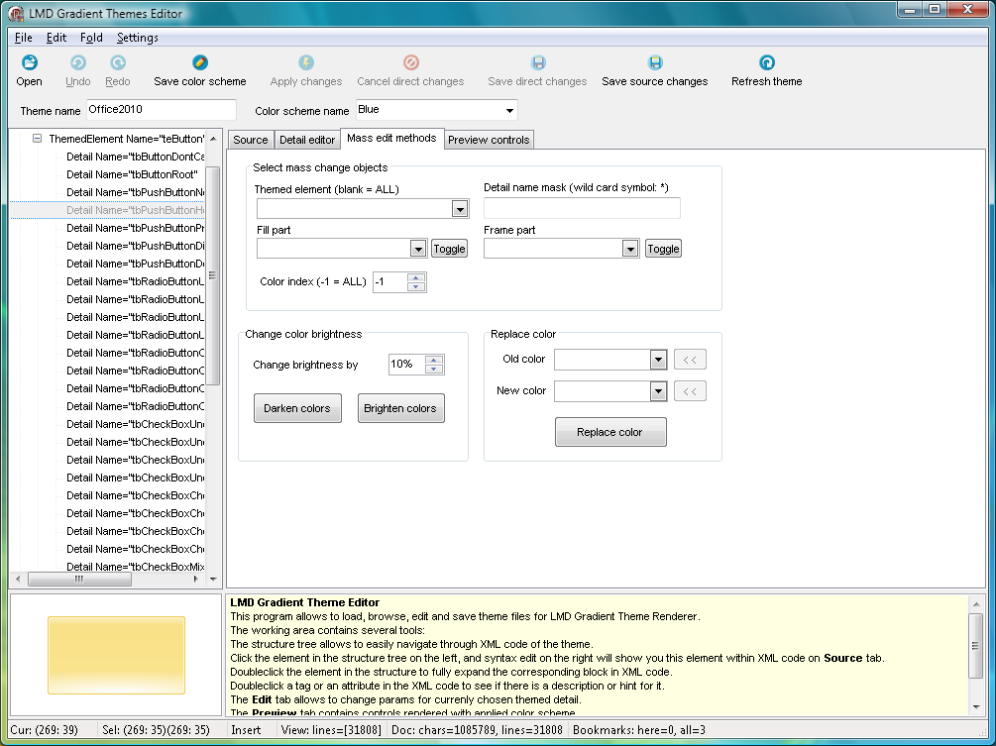This screenshot has width=996, height=746.
Task: Collapse the ThemedElement teButton tree node
Action: [x=37, y=139]
